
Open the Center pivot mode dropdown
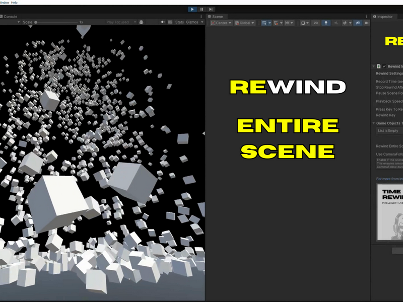(221, 23)
